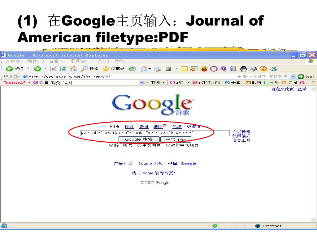
Task: Open the Edit (编辑) menu
Action: (36, 61)
